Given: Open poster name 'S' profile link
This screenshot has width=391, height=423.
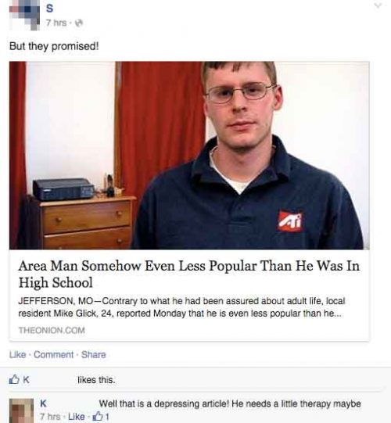Looking at the screenshot, I should click(49, 9).
